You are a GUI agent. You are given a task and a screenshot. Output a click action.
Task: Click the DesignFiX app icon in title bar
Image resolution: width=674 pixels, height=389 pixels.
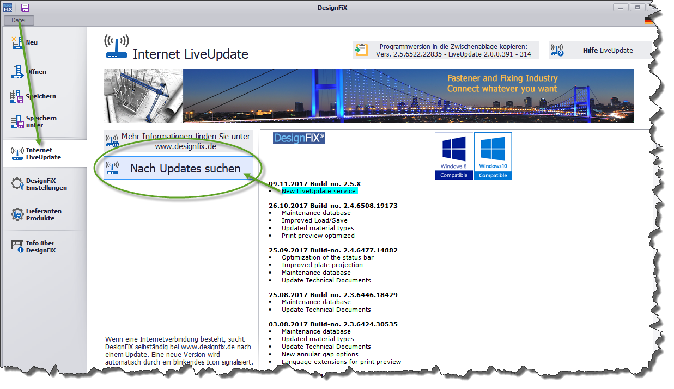pos(7,8)
